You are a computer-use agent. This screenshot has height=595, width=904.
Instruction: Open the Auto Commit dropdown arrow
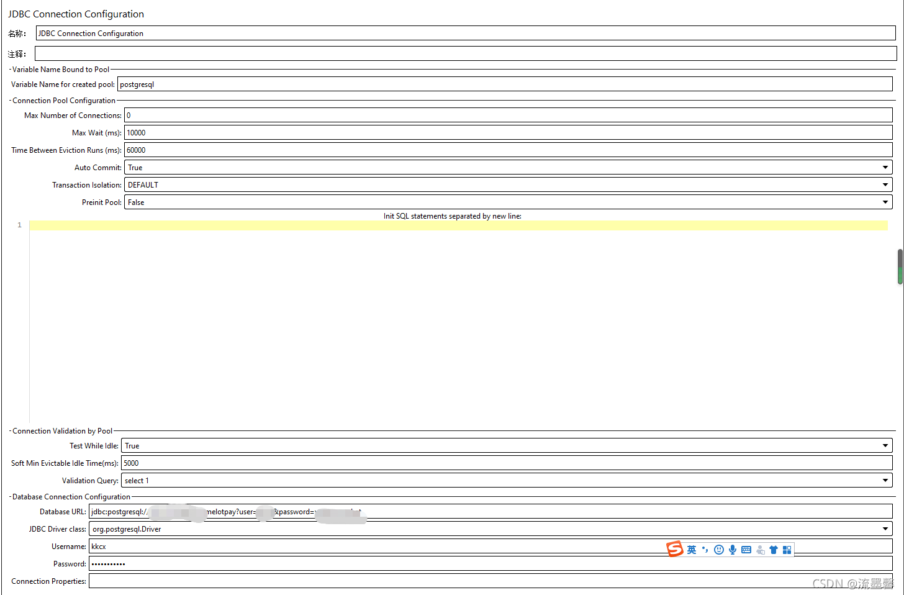click(885, 168)
